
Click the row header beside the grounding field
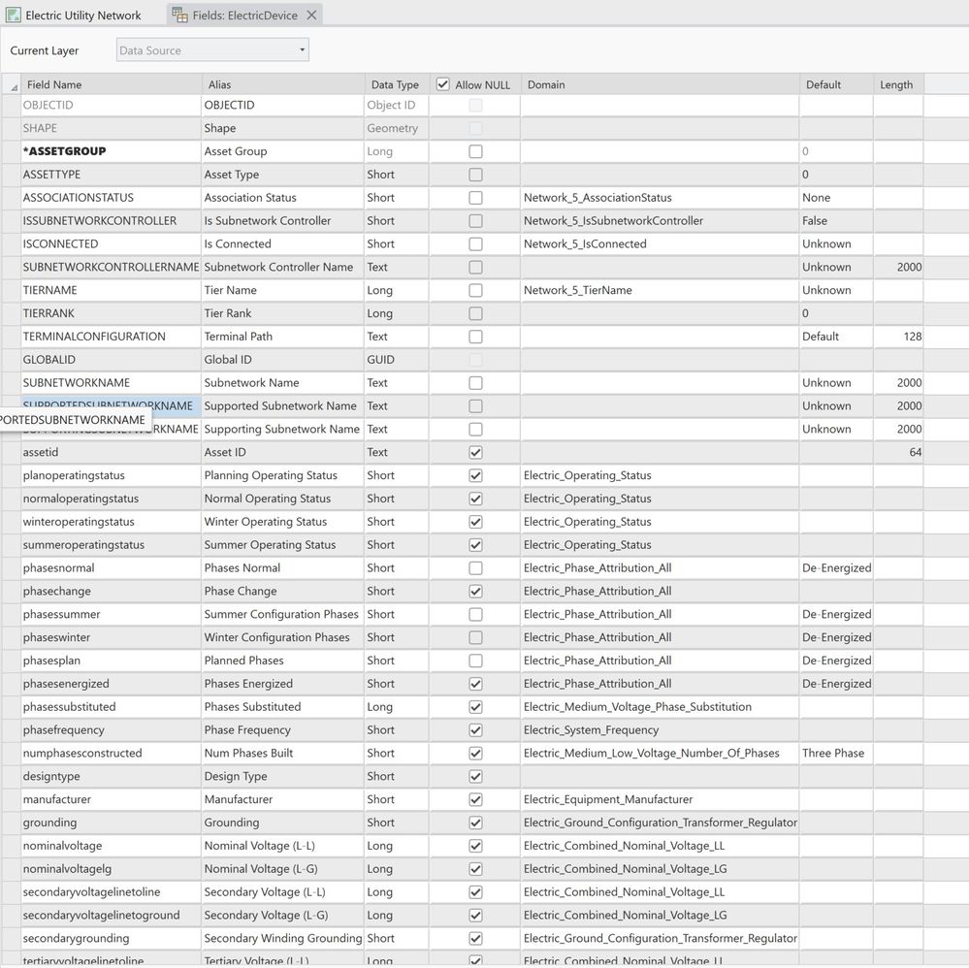(11, 823)
